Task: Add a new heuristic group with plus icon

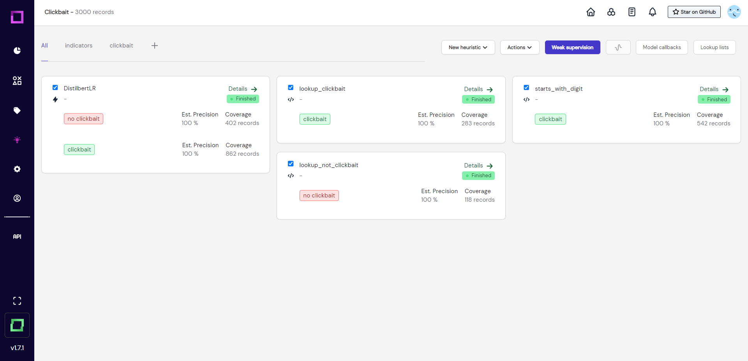Action: 155,46
